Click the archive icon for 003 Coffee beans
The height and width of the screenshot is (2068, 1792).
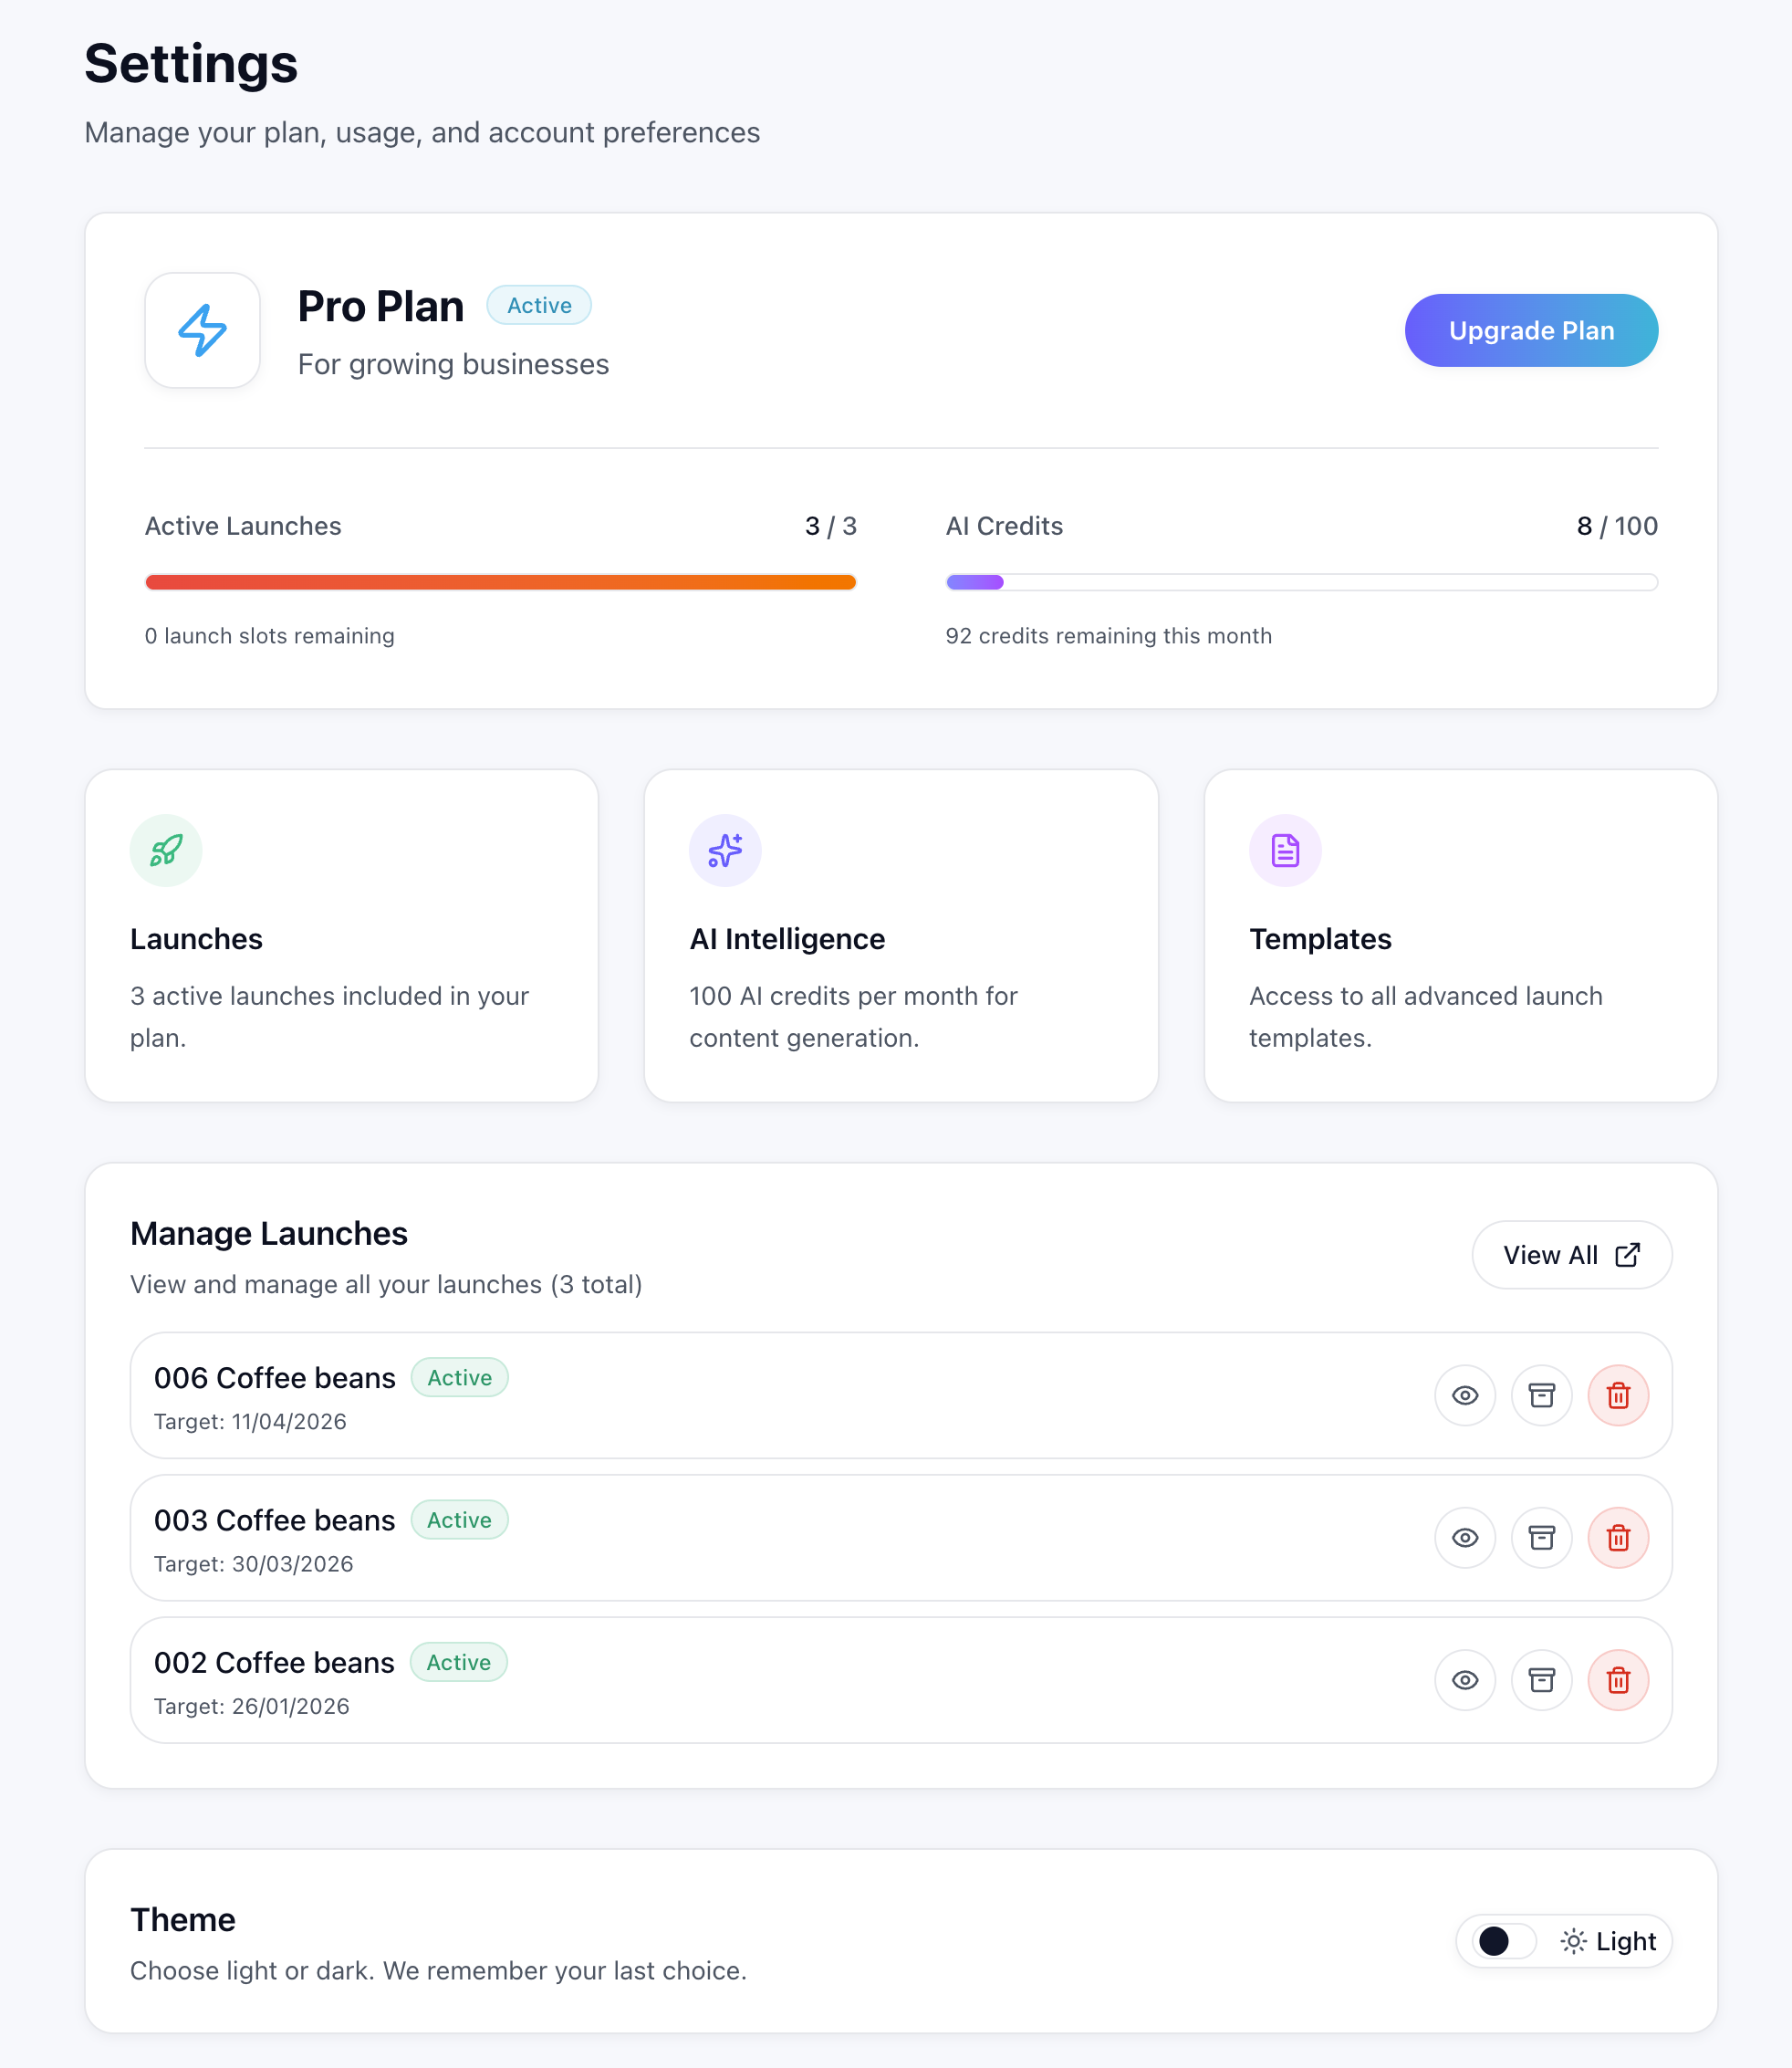click(1541, 1538)
